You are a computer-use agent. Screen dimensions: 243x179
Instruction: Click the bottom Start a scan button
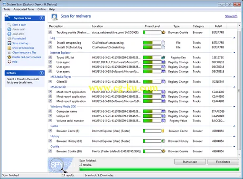click(190, 162)
